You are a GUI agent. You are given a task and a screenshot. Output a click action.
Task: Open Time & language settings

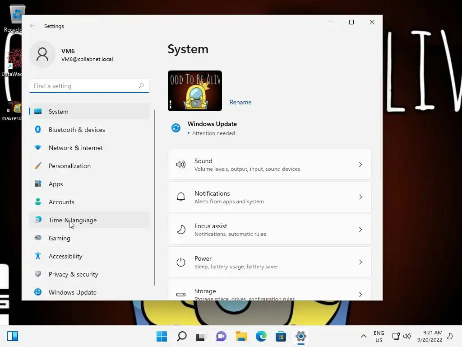point(89,220)
